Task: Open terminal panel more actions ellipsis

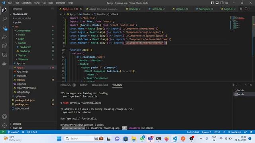Action: pyautogui.click(x=241, y=85)
